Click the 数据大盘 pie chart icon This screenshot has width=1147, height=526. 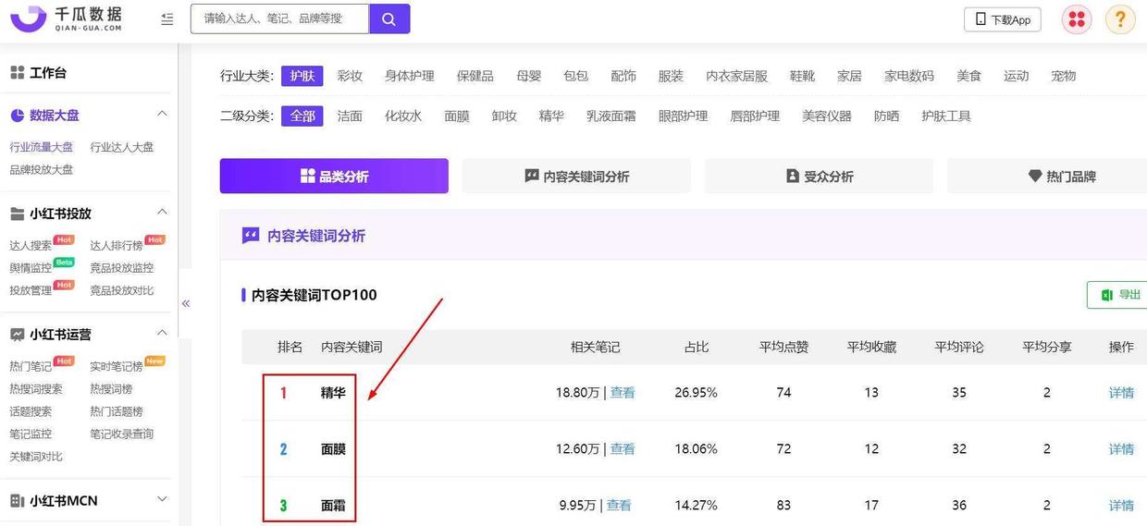17,116
